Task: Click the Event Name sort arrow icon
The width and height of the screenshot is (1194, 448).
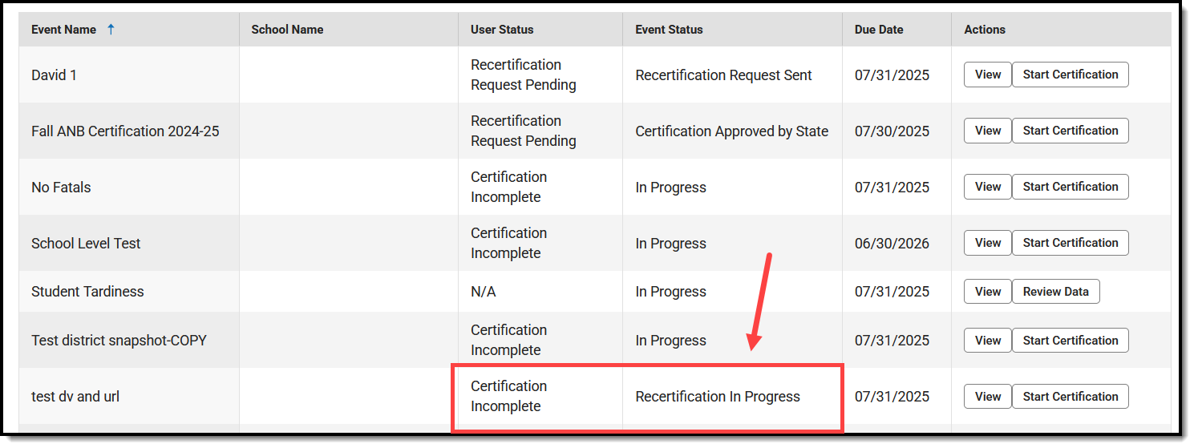Action: (111, 30)
